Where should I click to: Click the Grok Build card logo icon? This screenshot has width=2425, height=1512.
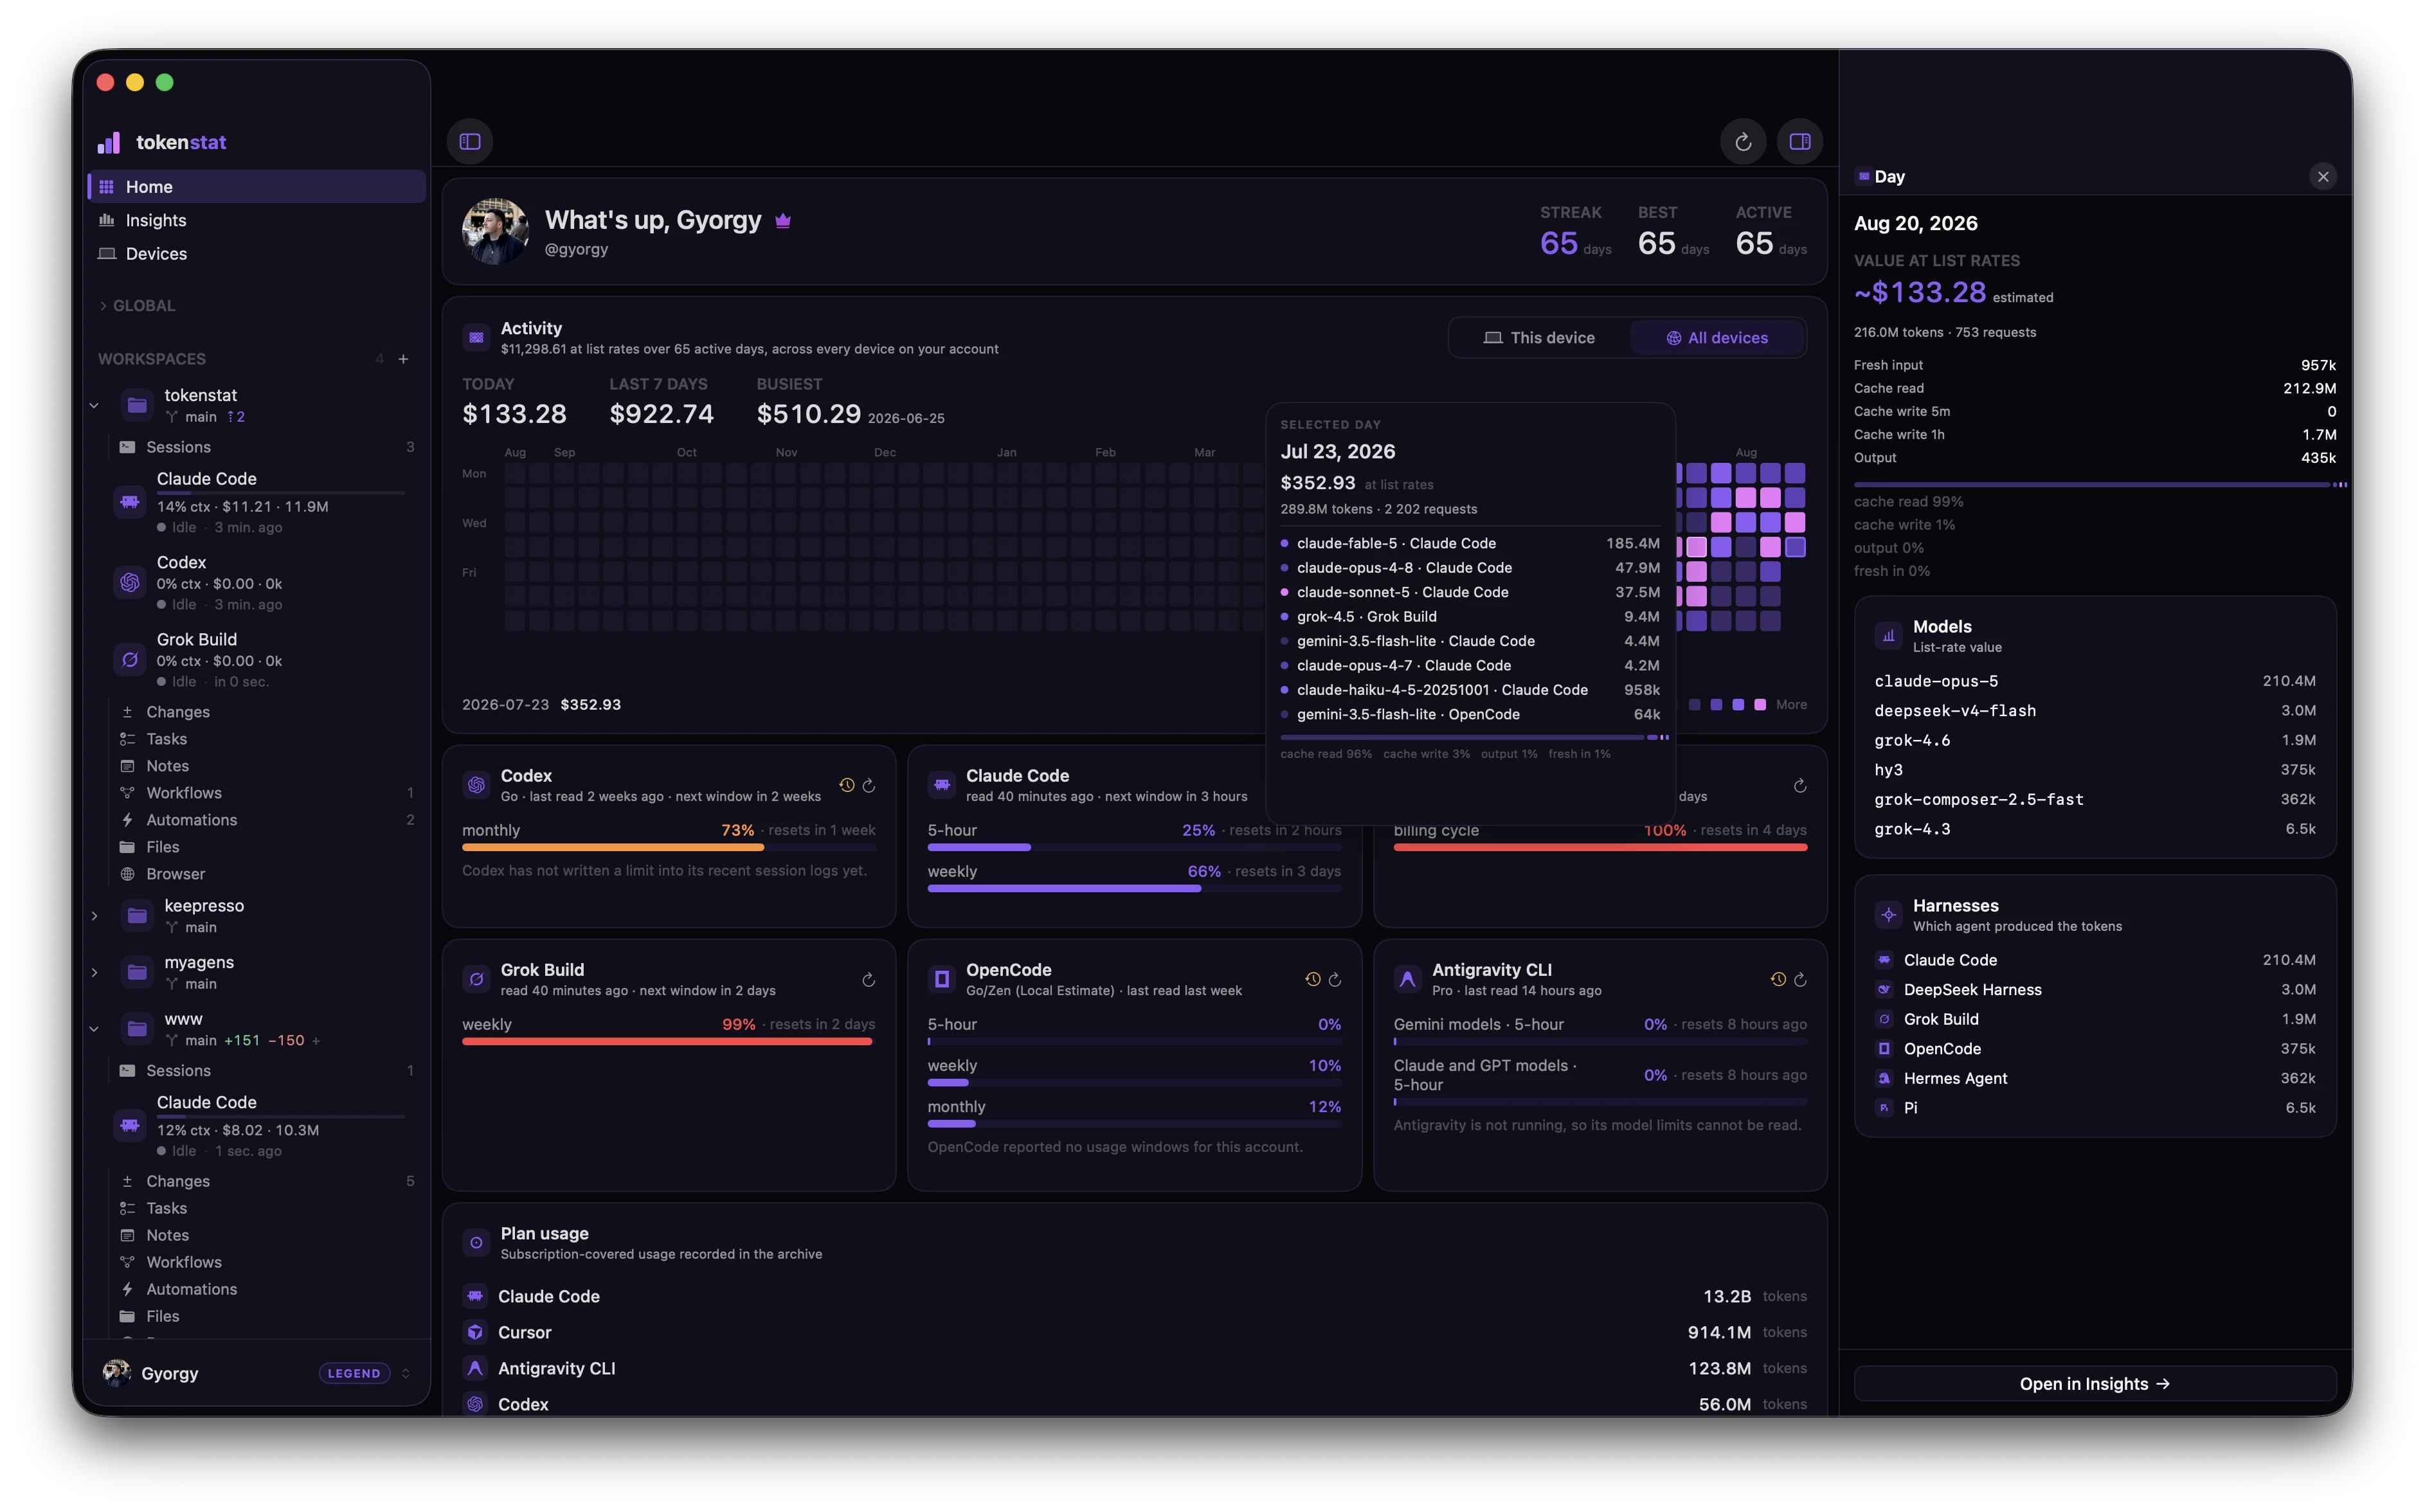point(477,979)
